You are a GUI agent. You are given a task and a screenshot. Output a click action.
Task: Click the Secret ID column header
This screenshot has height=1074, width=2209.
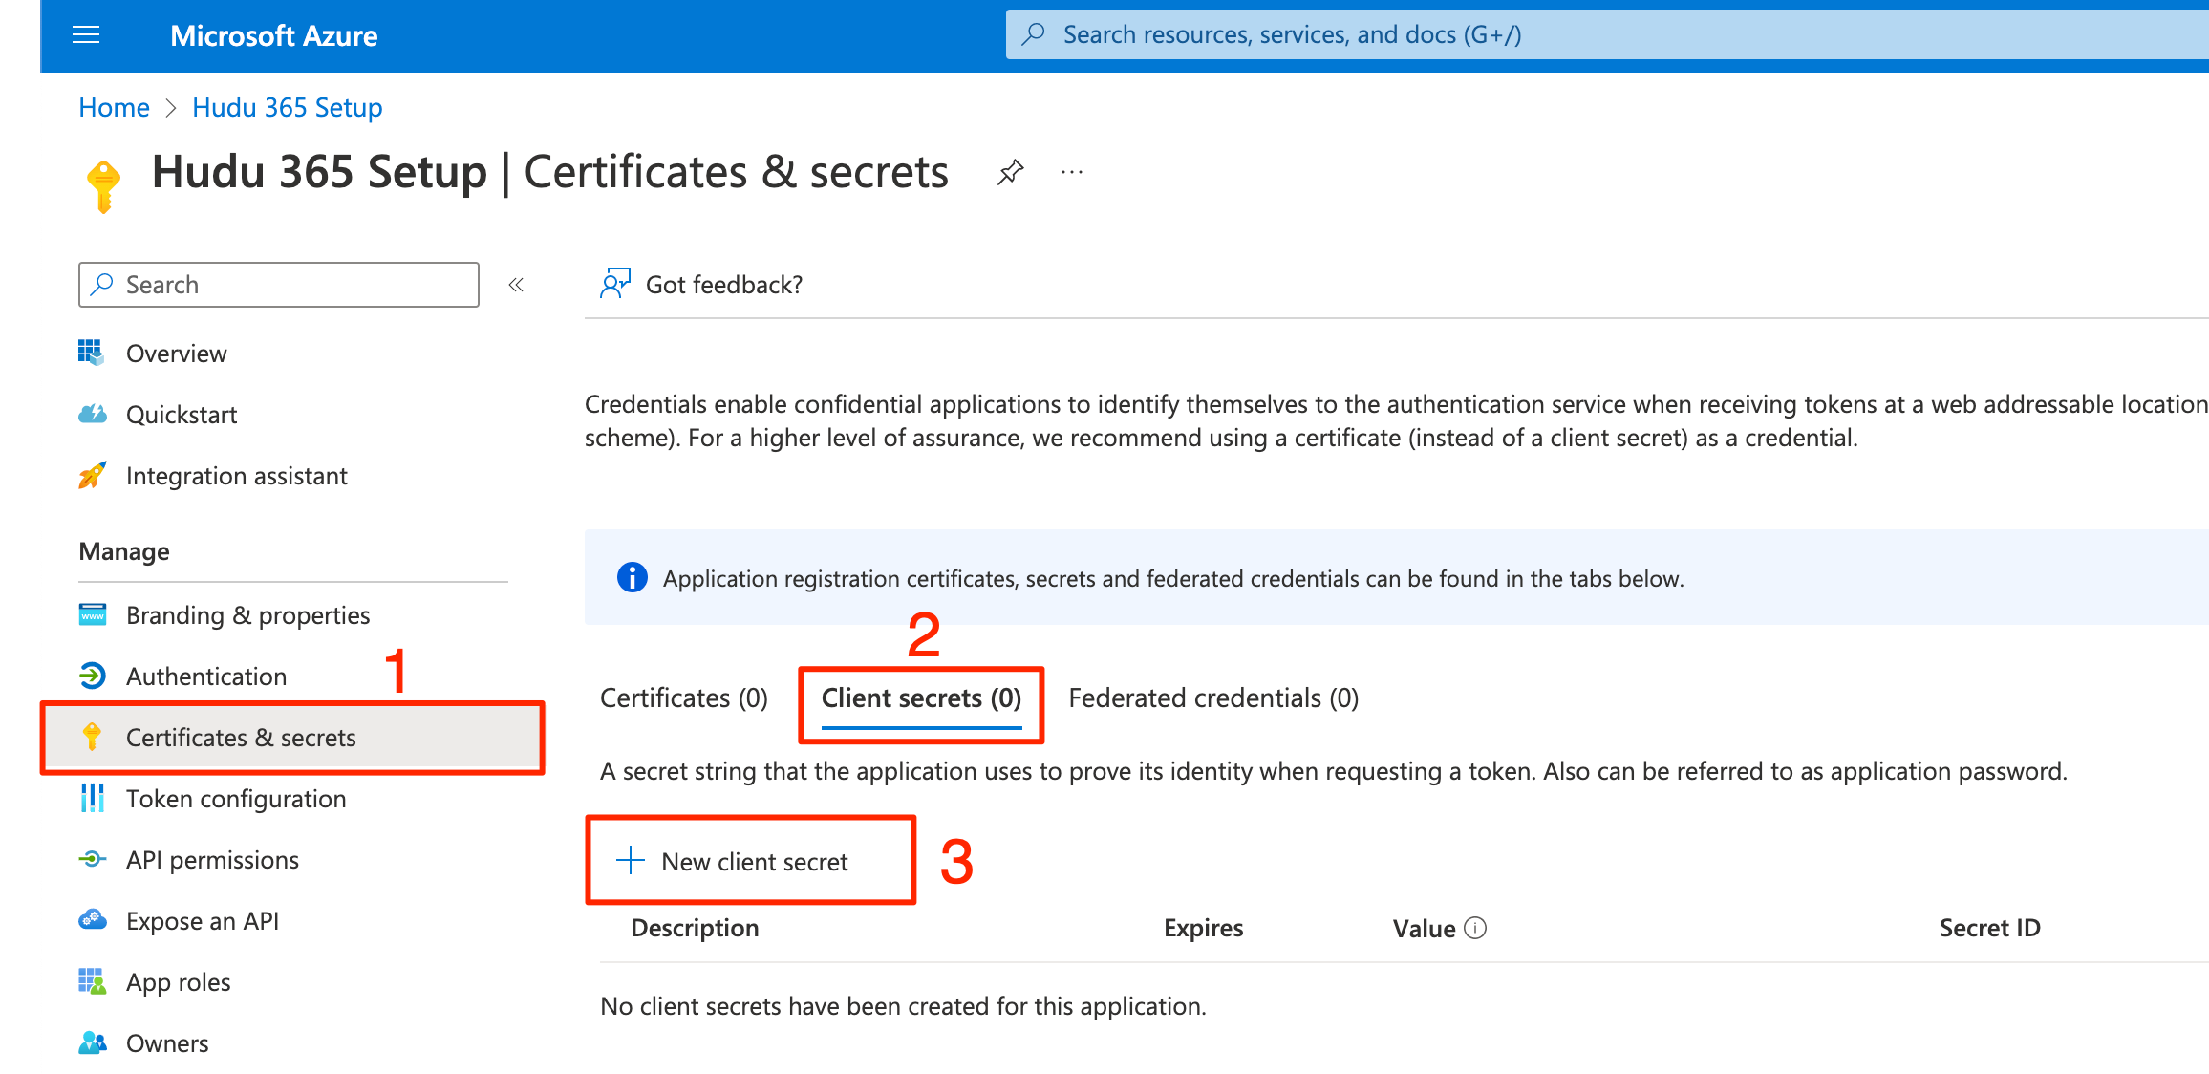tap(1990, 928)
